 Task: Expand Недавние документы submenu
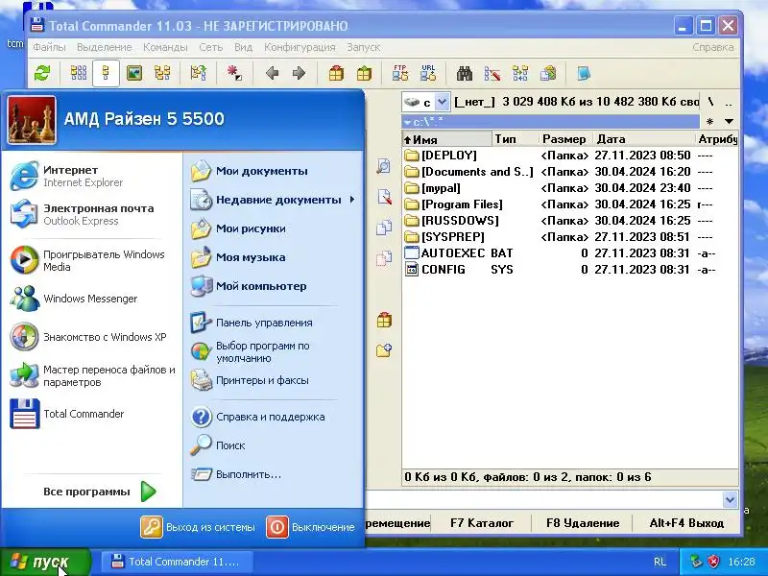pos(273,200)
